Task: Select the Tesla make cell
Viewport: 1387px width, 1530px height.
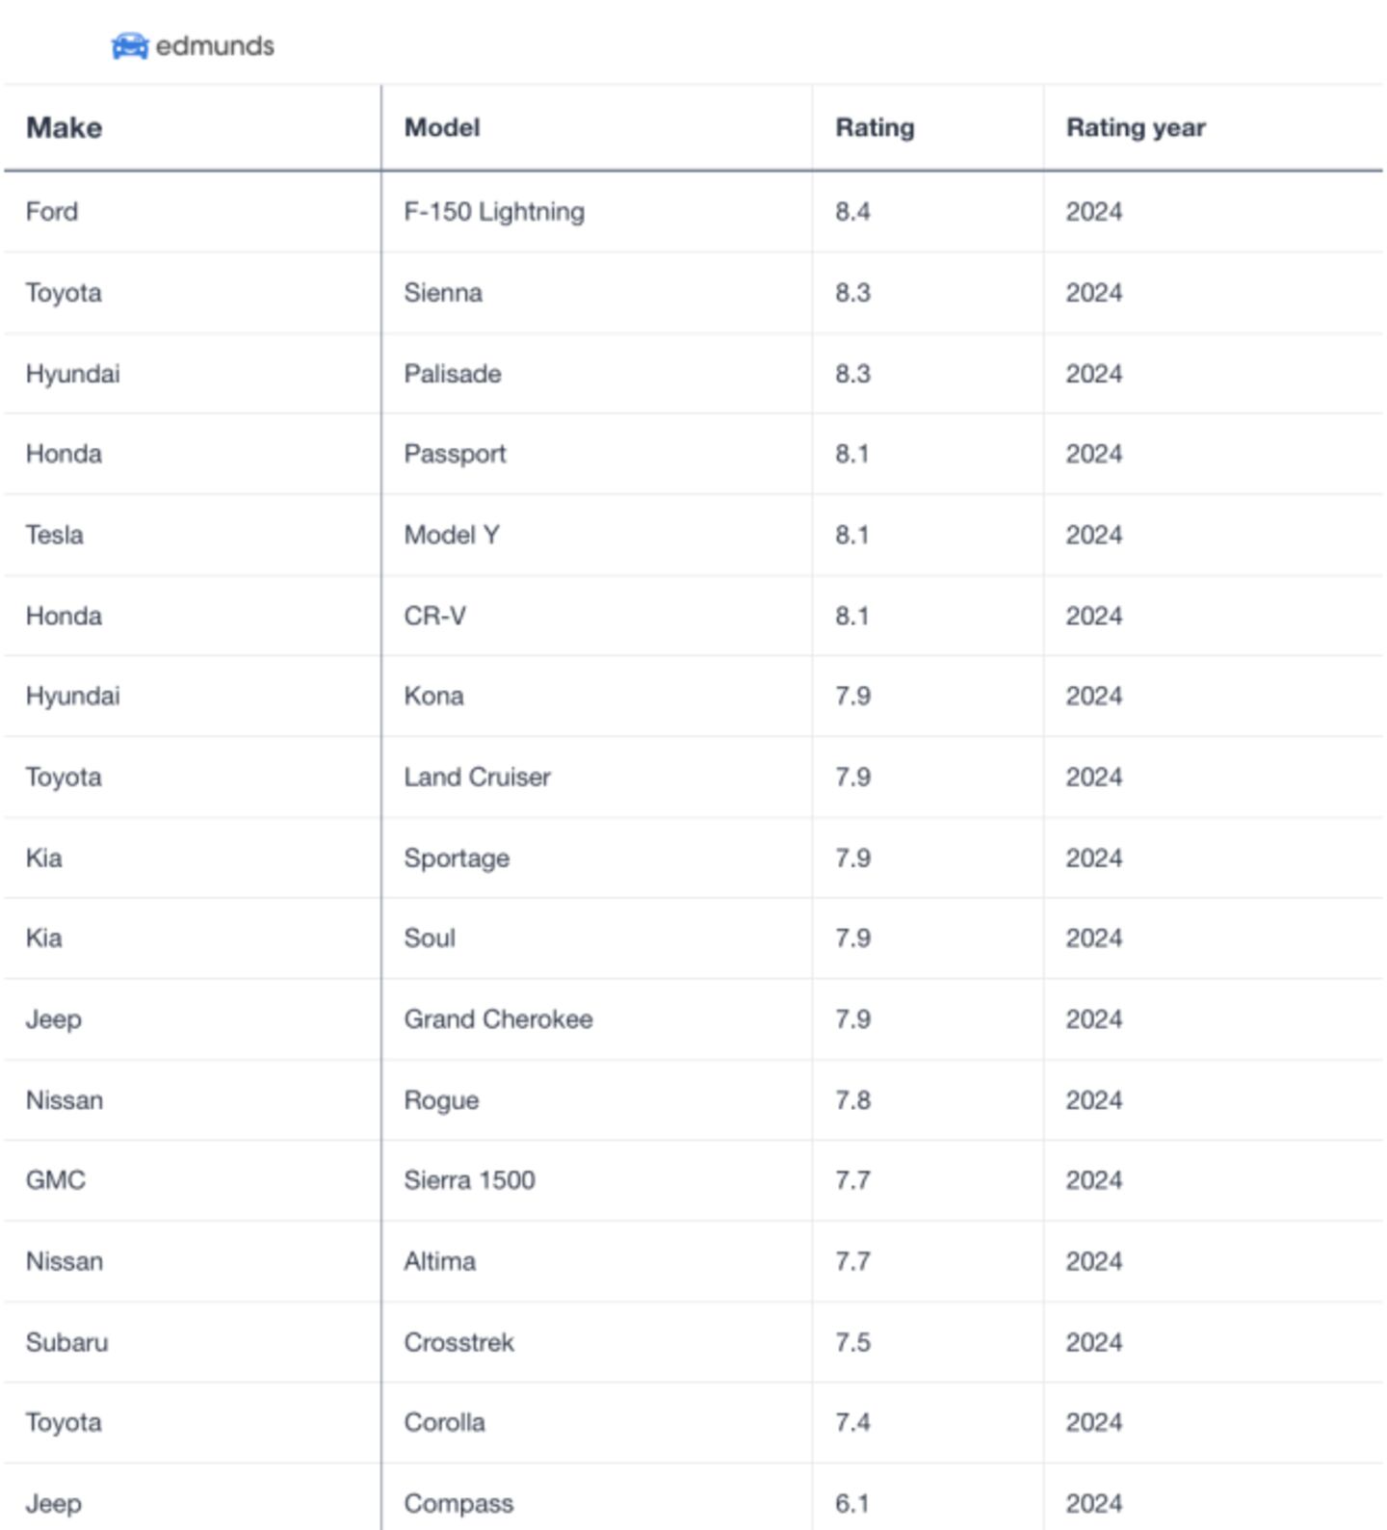Action: click(55, 535)
